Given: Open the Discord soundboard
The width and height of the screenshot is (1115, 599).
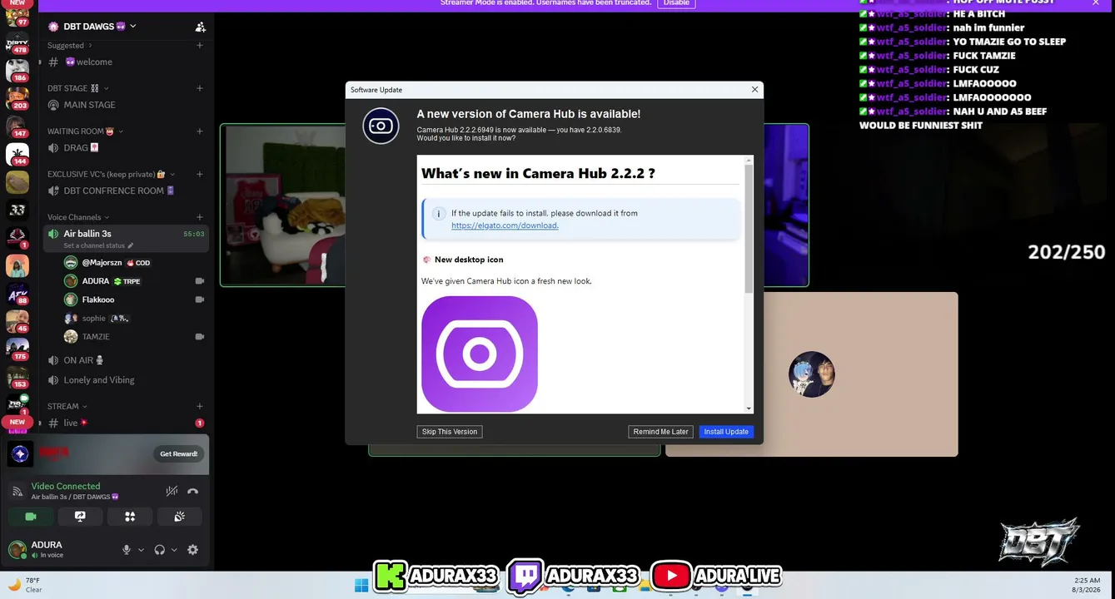Looking at the screenshot, I should pos(179,517).
